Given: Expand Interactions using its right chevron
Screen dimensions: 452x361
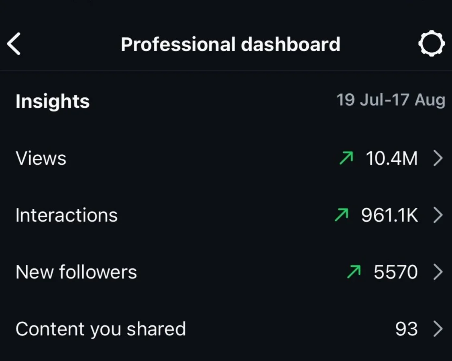Looking at the screenshot, I should pos(438,215).
